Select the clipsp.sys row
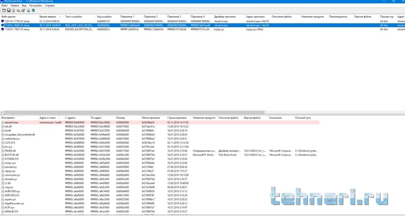Image resolution: width=405 pixels, height=216 pixels. coord(160,171)
